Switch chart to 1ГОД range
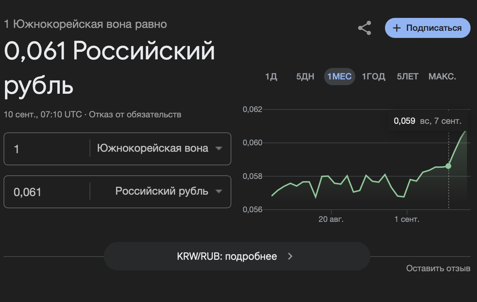 374,77
